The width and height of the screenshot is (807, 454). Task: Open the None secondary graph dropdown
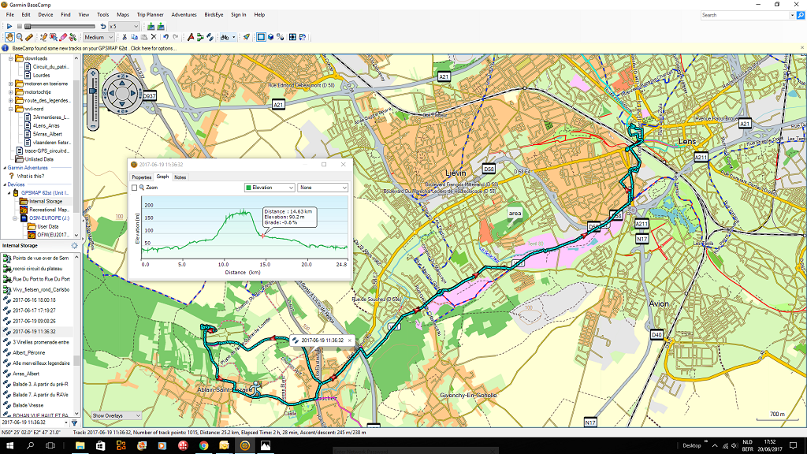[x=322, y=188]
